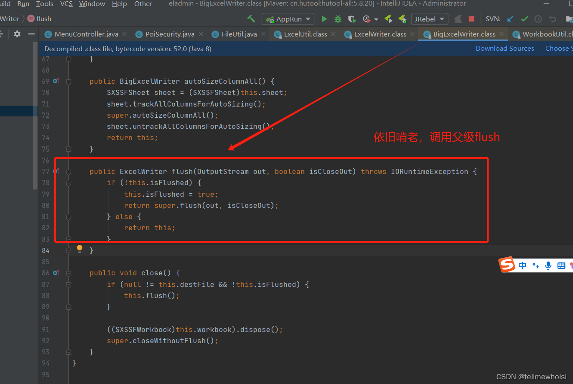The width and height of the screenshot is (573, 384).
Task: Click override gutter icon on line 69
Action: click(x=56, y=81)
